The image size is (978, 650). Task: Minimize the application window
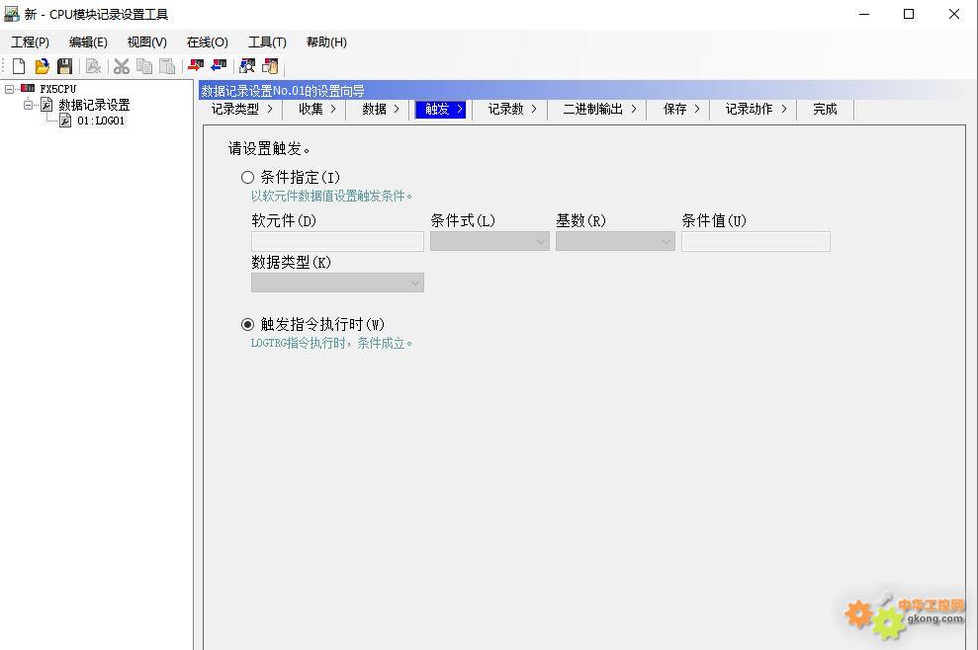point(864,14)
